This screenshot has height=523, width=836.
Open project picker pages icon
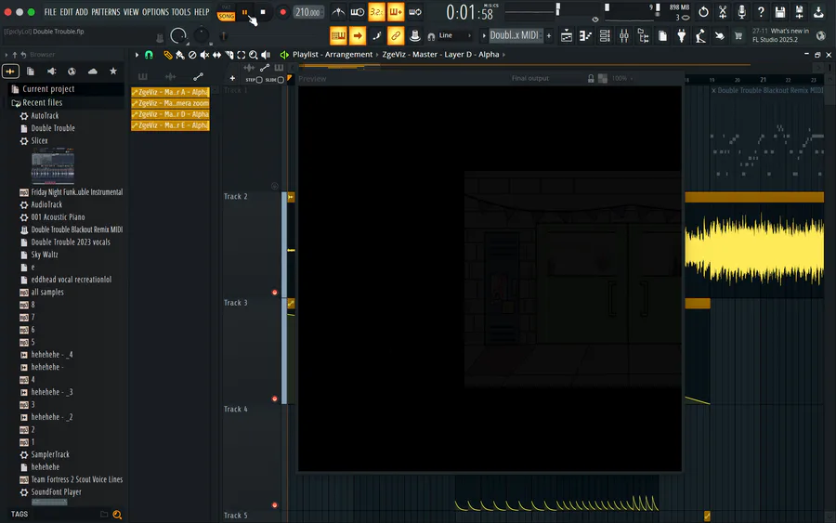click(662, 35)
